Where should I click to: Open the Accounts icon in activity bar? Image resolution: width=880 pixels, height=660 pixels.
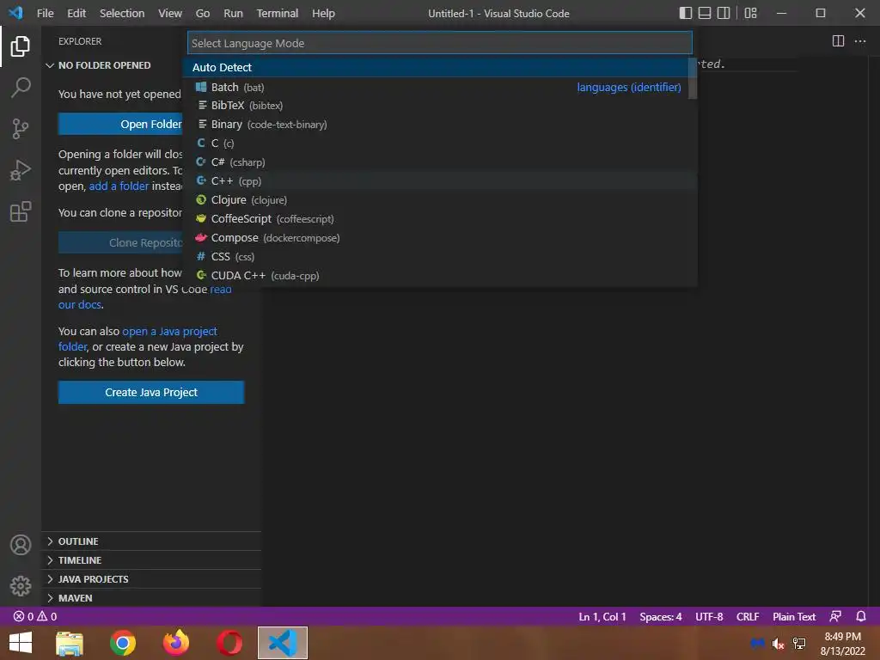(21, 545)
